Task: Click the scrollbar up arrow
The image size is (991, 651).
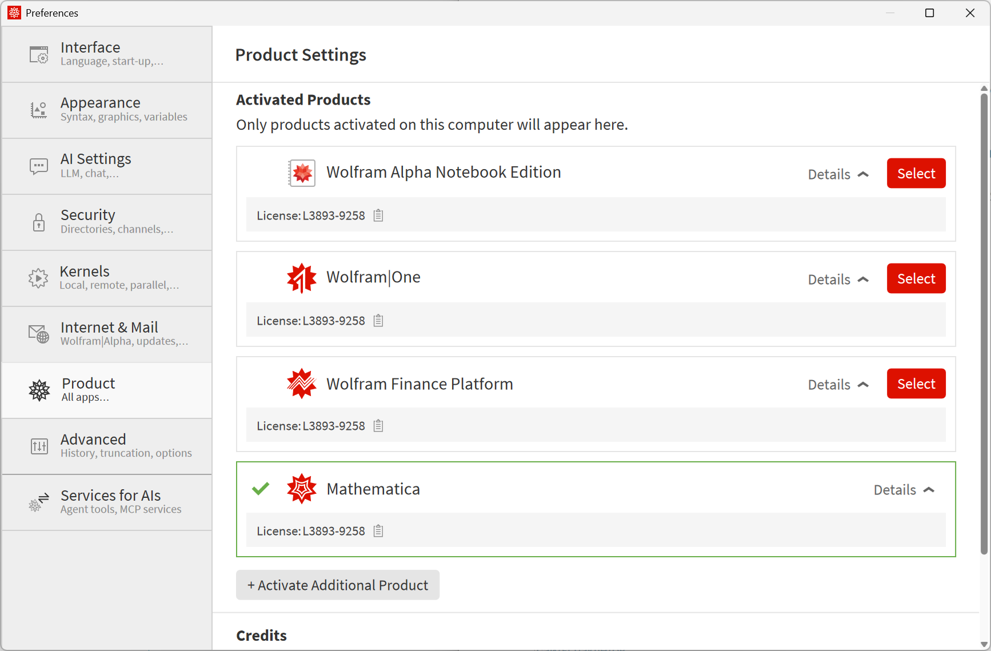Action: click(x=984, y=89)
